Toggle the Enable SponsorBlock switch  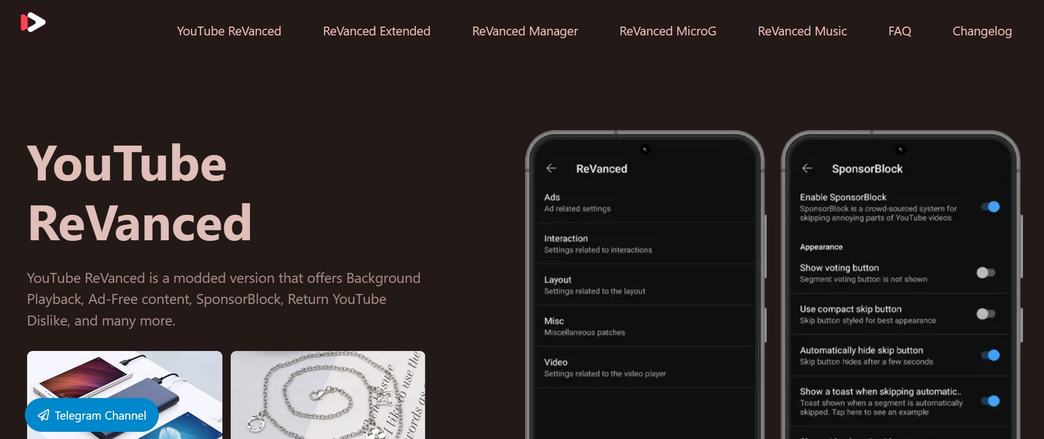pyautogui.click(x=990, y=207)
